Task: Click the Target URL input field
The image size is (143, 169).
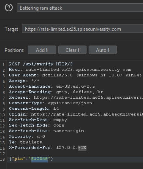Action: (83, 29)
